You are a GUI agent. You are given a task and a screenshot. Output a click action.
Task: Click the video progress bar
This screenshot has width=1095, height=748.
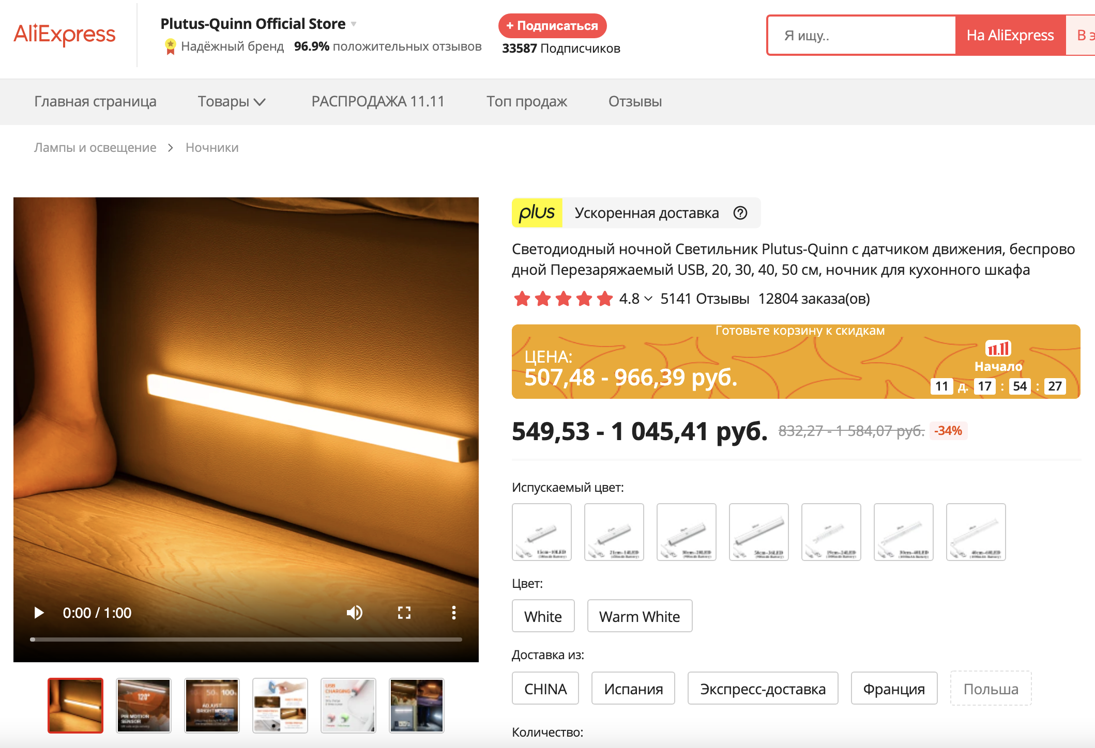[x=246, y=640]
